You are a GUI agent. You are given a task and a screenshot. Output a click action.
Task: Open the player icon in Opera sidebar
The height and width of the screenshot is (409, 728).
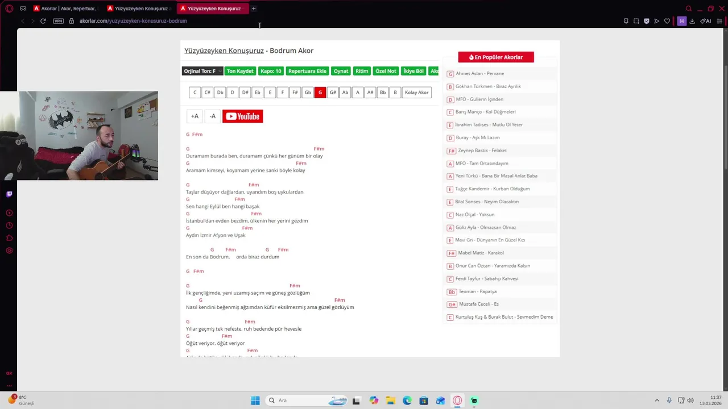[x=9, y=213]
